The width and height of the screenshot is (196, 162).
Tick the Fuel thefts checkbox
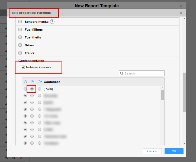pyautogui.click(x=20, y=37)
